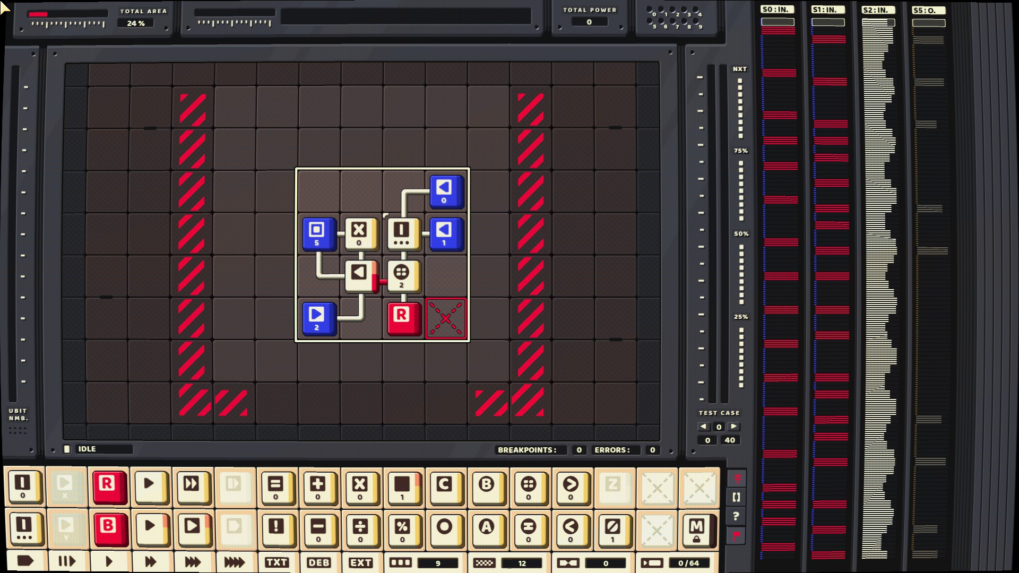1019x573 pixels.
Task: Step the simulation with the pause-play button
Action: pyautogui.click(x=67, y=562)
